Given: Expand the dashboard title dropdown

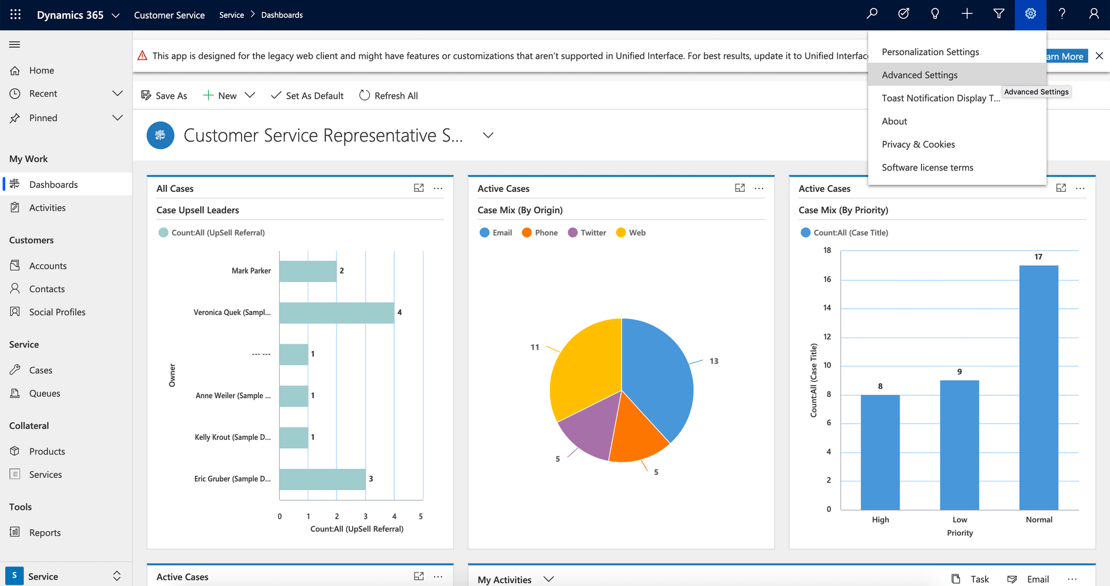Looking at the screenshot, I should [487, 135].
